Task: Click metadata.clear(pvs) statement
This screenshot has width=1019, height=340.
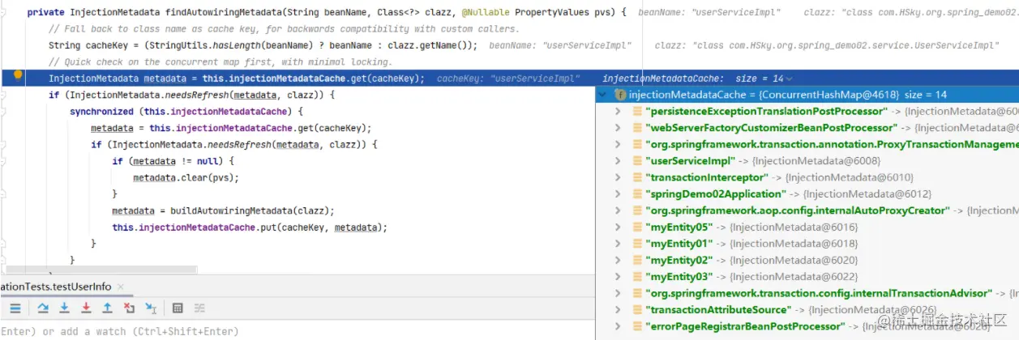Action: pyautogui.click(x=186, y=177)
